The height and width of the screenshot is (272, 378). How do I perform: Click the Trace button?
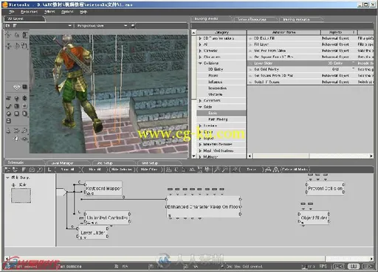(x=251, y=170)
